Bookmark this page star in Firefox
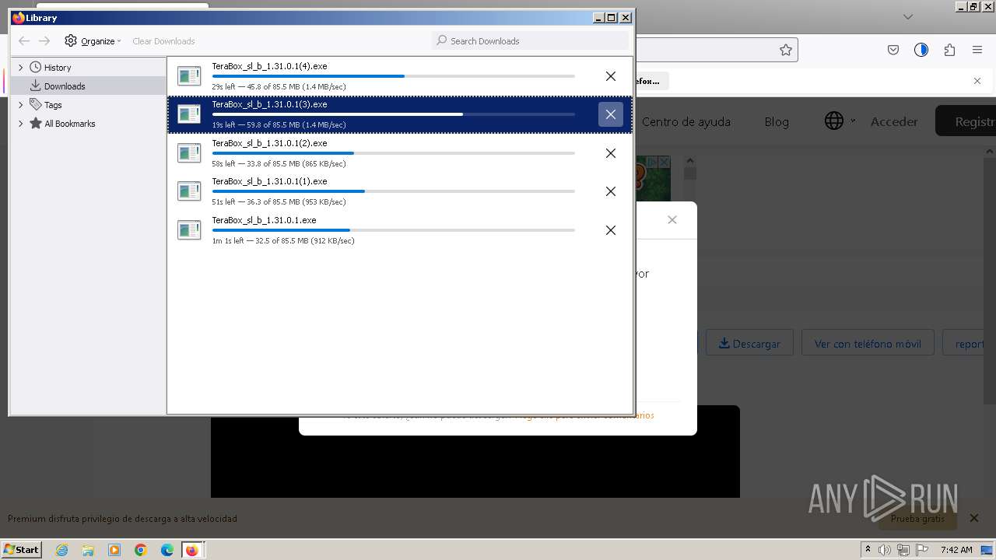Screen dimensions: 996x560 [x=786, y=50]
